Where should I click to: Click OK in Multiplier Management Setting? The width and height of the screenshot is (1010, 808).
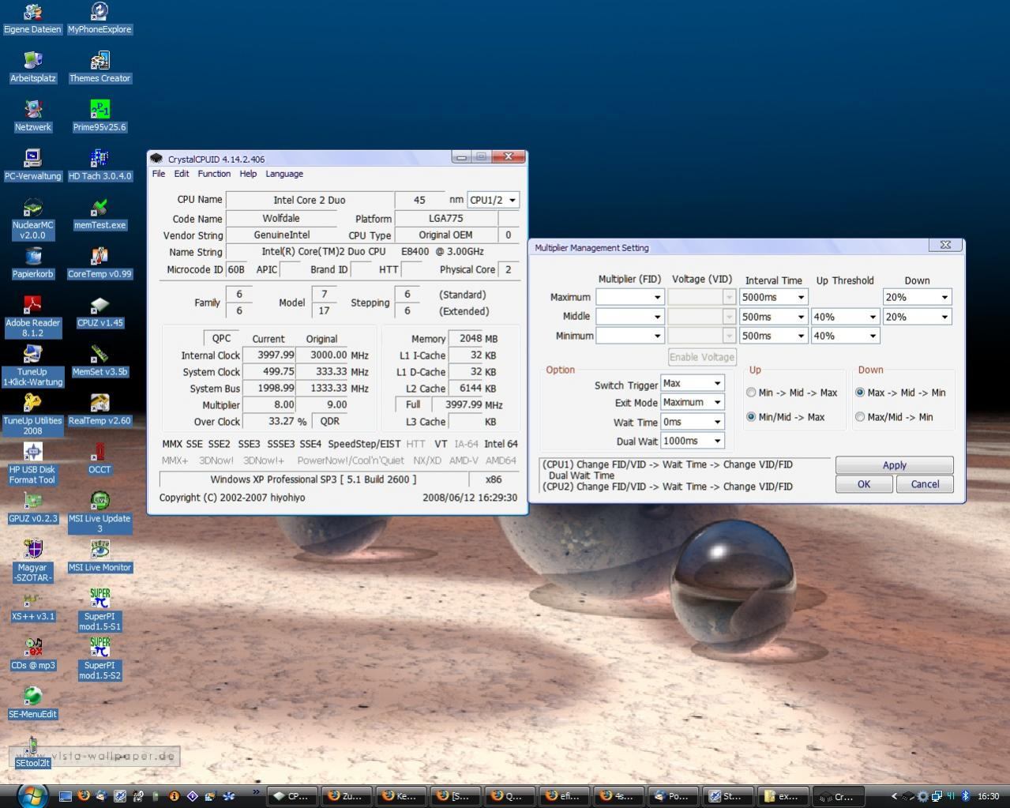864,484
